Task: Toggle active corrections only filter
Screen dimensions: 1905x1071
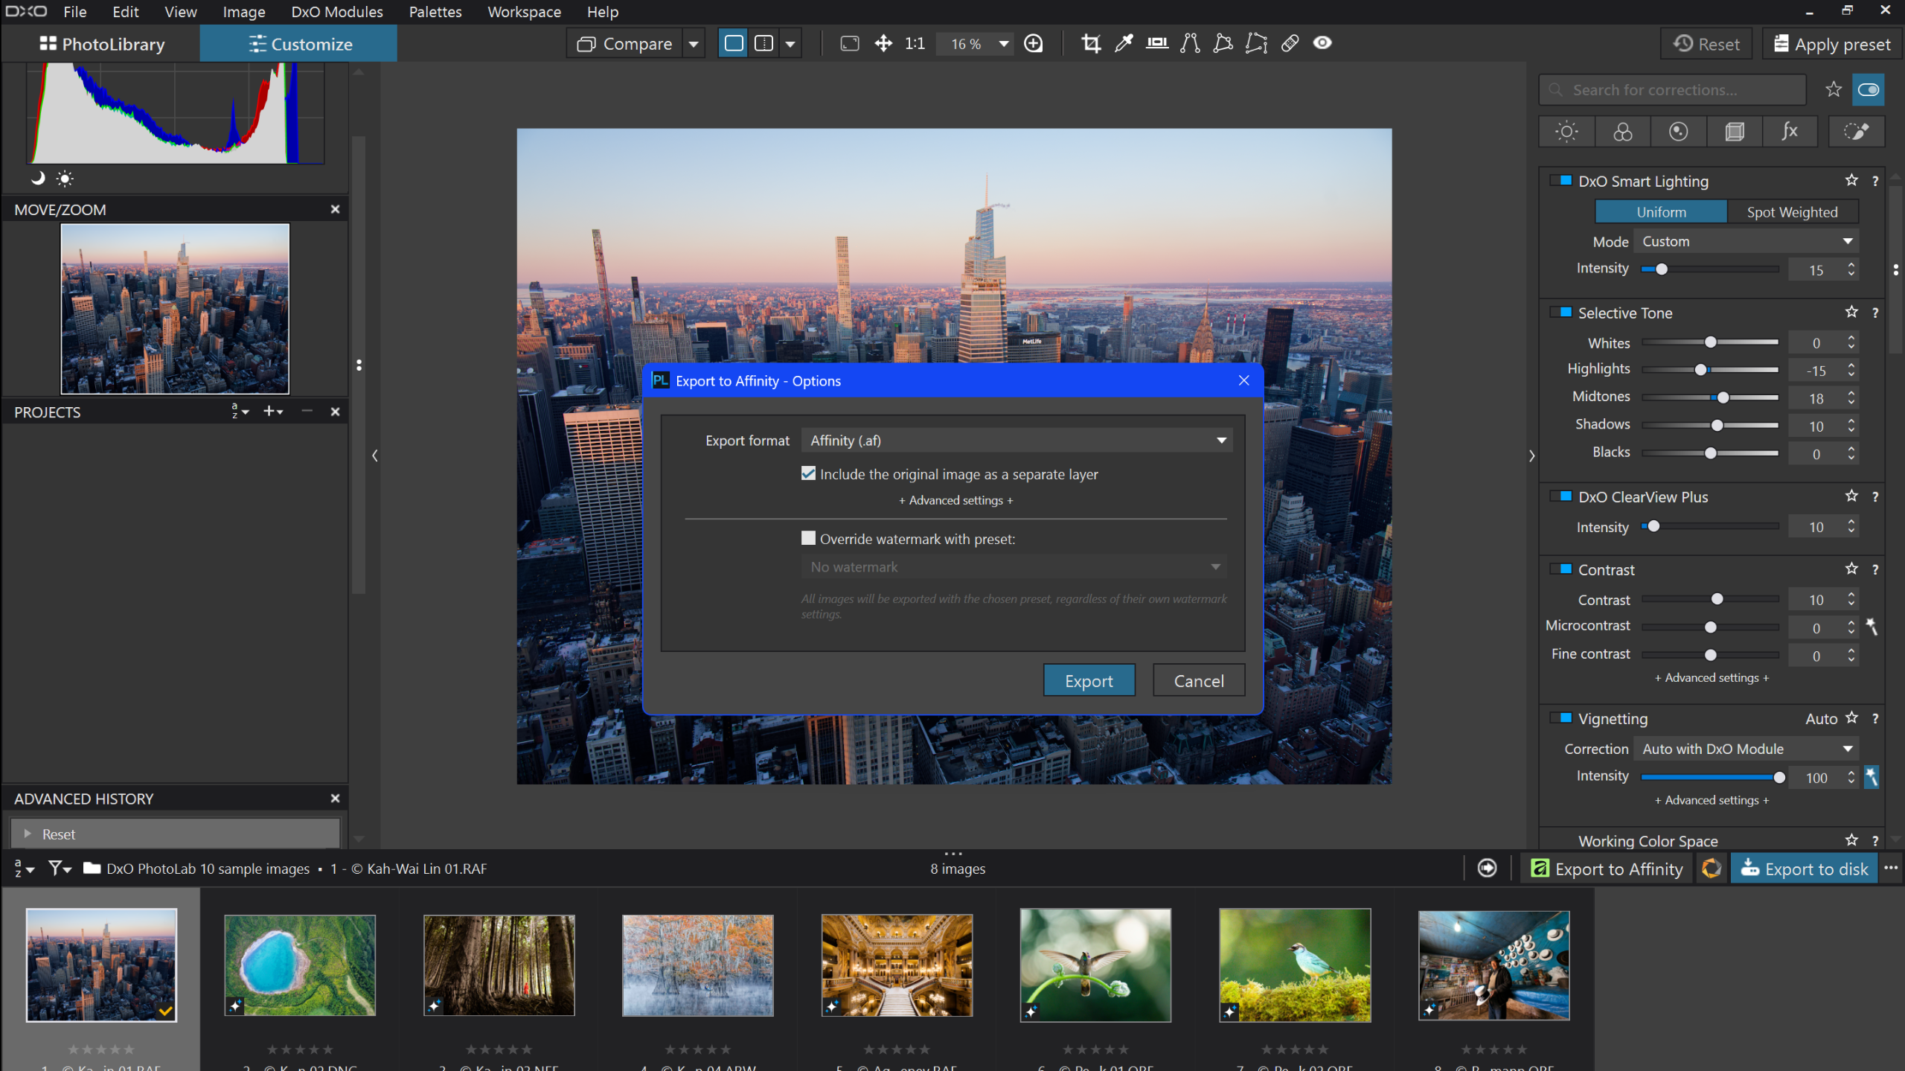Action: click(x=1869, y=89)
